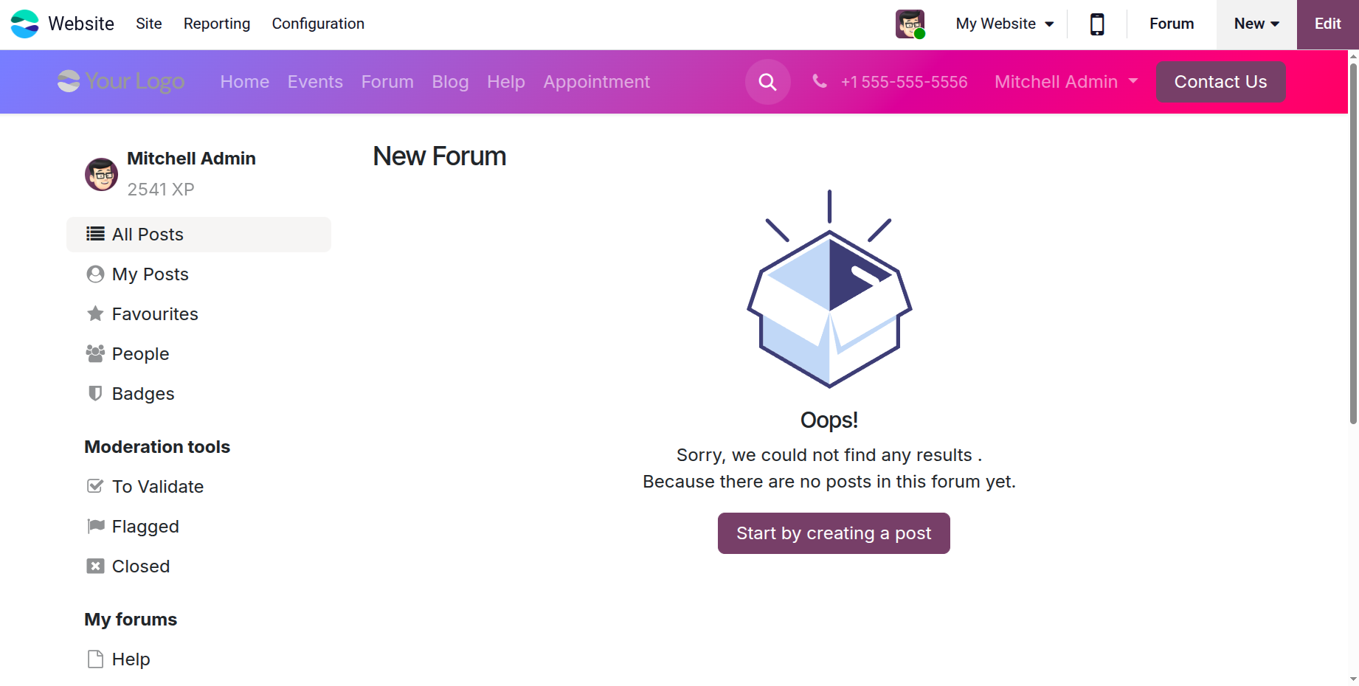The height and width of the screenshot is (686, 1359).
Task: Click the page vertical scrollbar
Action: (x=1353, y=243)
